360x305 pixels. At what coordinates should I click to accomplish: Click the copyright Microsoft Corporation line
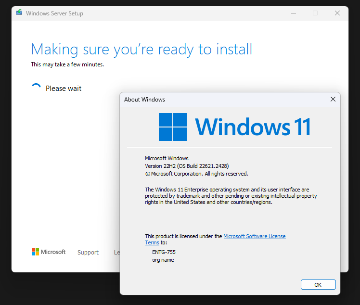coord(196,174)
